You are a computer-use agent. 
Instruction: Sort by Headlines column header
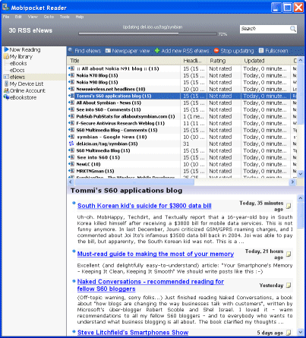click(x=194, y=61)
